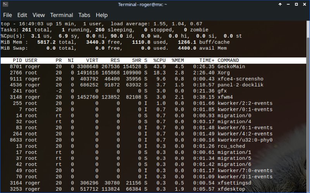Open the Help menu
310x193 pixels.
click(102, 15)
